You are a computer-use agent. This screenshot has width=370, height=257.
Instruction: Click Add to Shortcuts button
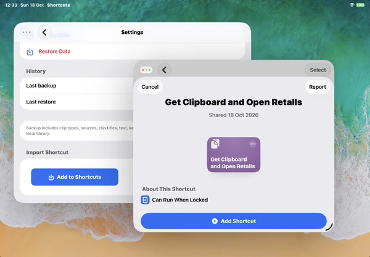(75, 177)
